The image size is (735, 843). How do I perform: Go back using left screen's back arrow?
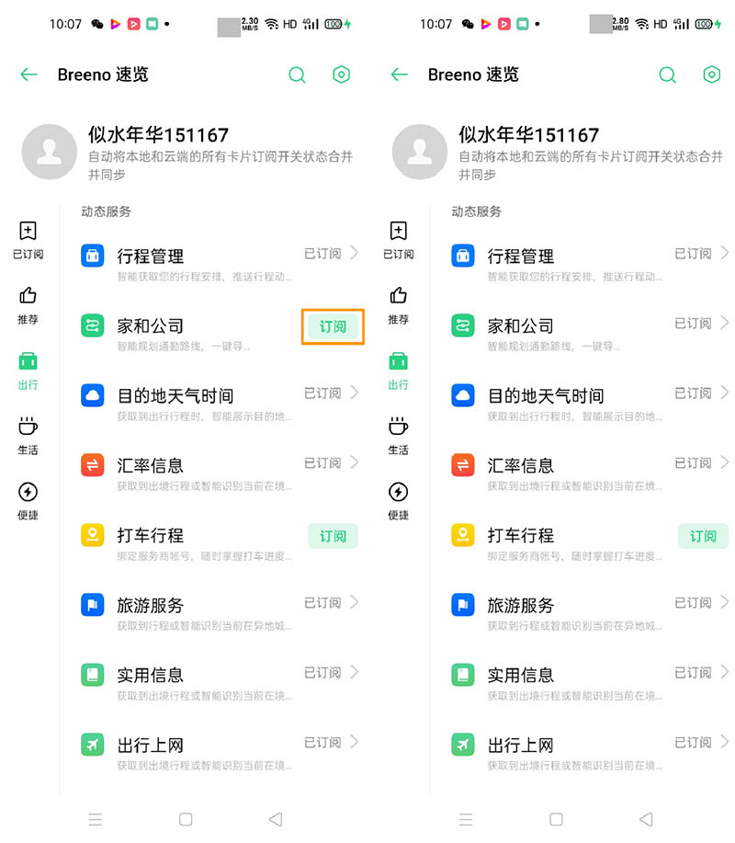(x=29, y=74)
